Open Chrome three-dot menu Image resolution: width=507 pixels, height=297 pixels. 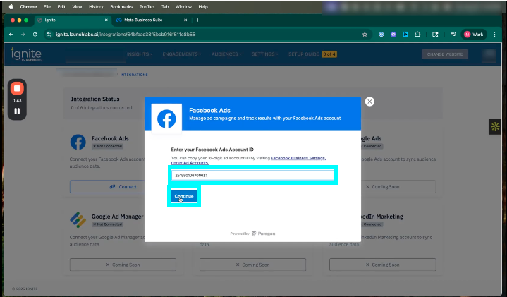(x=494, y=35)
